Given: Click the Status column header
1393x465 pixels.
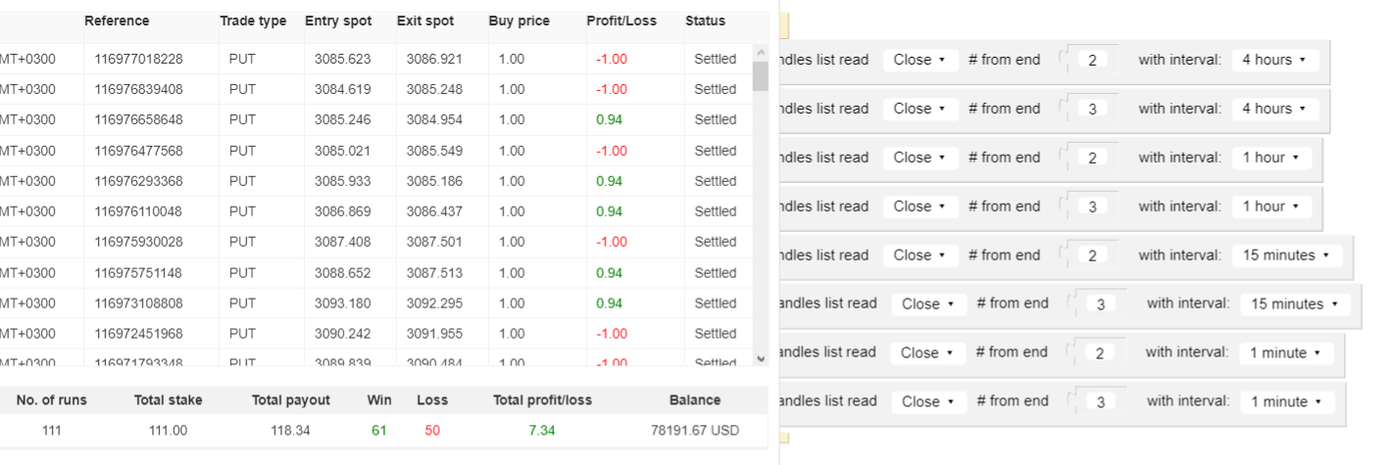Looking at the screenshot, I should [x=705, y=21].
